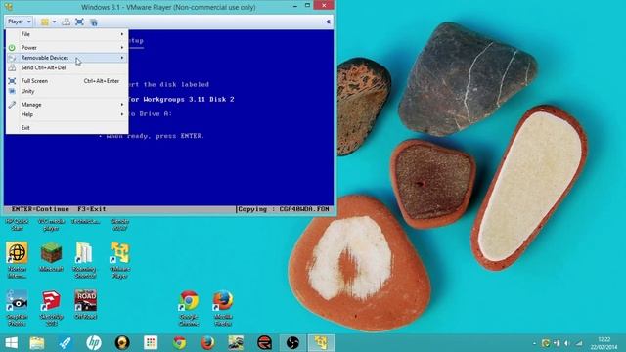Screen dimensions: 626x352
Task: Open the Mozilla Firefox desktop shortcut
Action: click(x=223, y=308)
